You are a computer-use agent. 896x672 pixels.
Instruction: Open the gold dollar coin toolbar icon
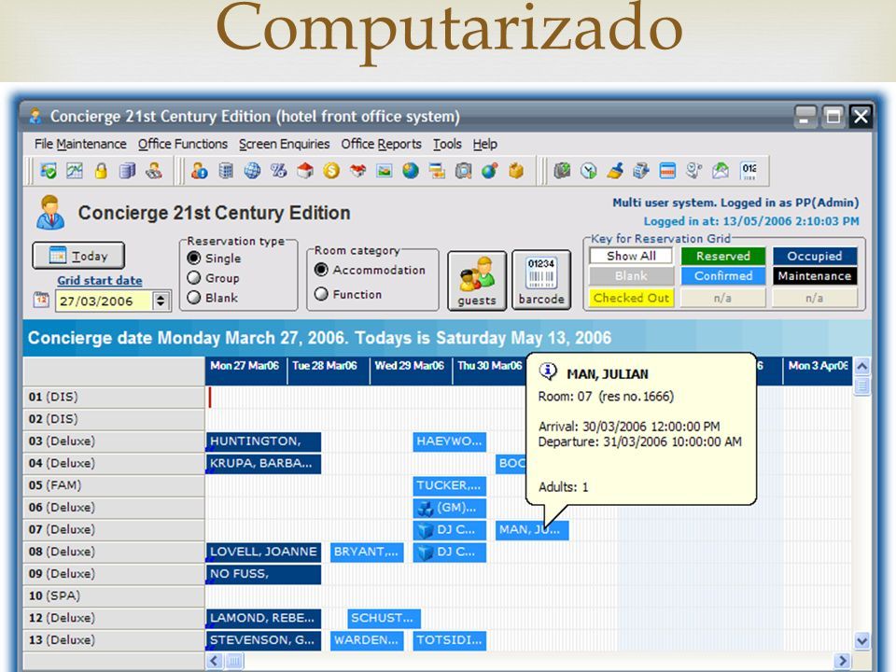[x=331, y=170]
